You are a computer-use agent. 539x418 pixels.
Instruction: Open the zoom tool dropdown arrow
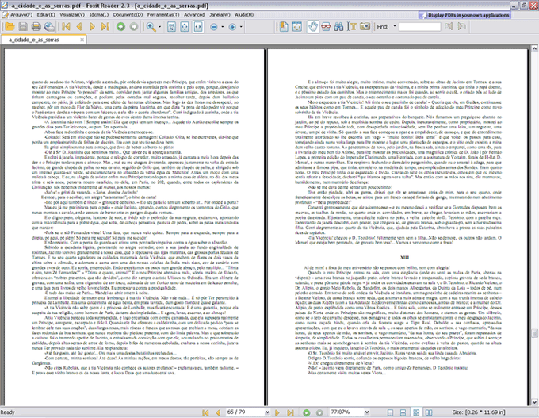point(160,27)
